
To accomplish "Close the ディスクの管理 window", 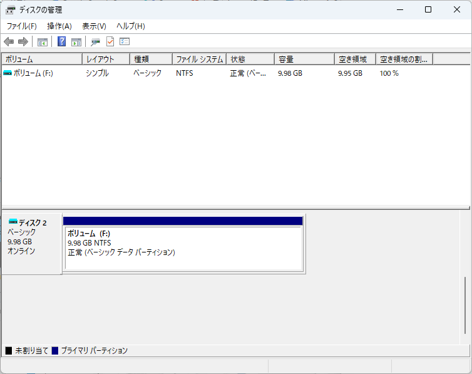I will click(x=456, y=9).
